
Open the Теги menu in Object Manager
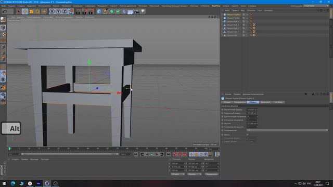[x=260, y=10]
